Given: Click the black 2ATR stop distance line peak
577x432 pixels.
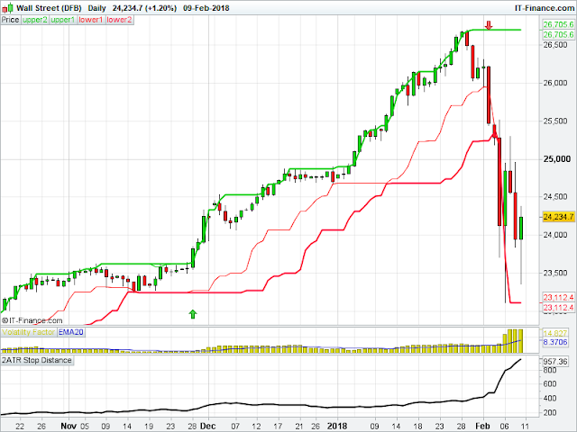Looking at the screenshot, I should point(520,360).
